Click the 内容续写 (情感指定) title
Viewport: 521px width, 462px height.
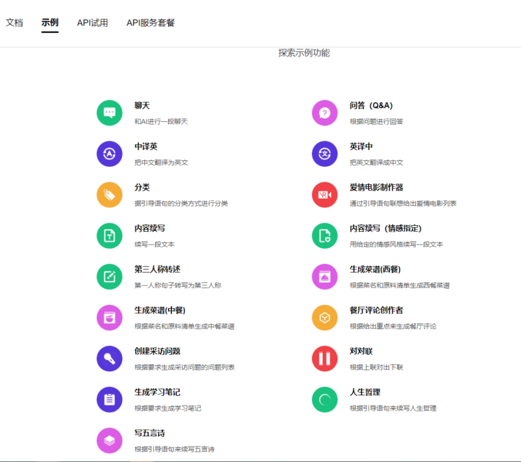tap(386, 228)
